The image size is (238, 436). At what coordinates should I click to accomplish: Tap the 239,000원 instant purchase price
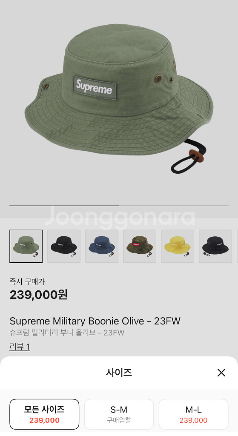click(x=39, y=295)
